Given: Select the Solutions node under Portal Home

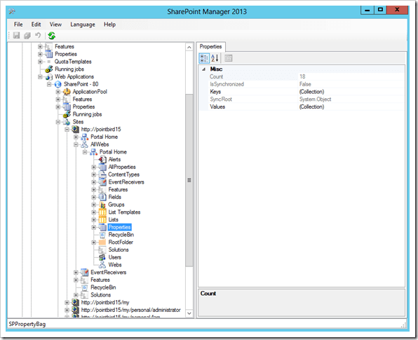Looking at the screenshot, I should 119,250.
